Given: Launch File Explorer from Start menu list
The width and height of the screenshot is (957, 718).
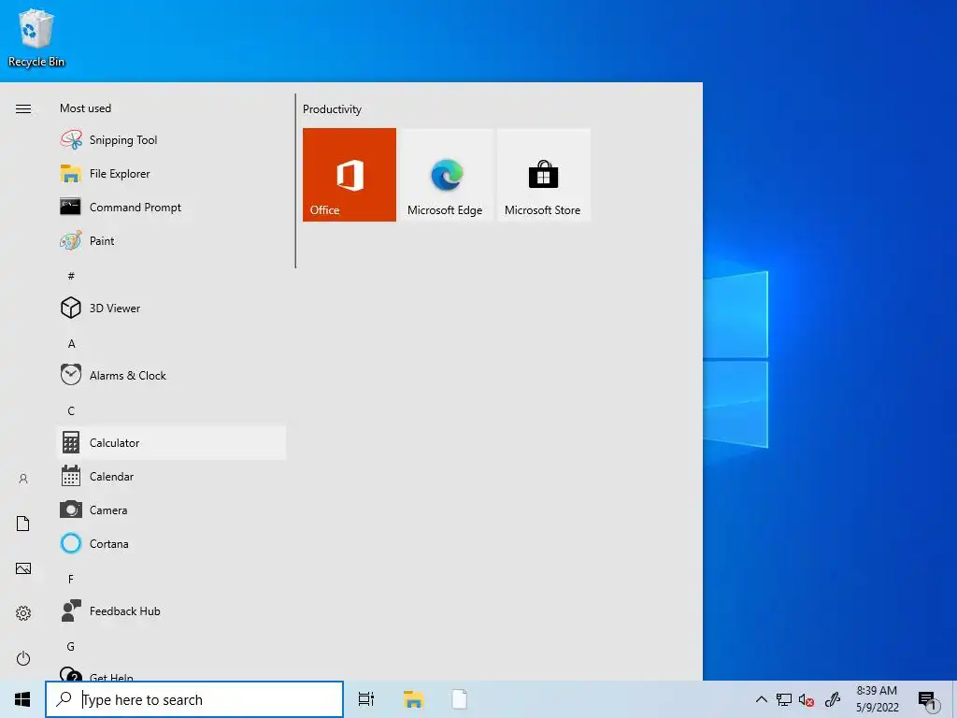Looking at the screenshot, I should coord(171,173).
